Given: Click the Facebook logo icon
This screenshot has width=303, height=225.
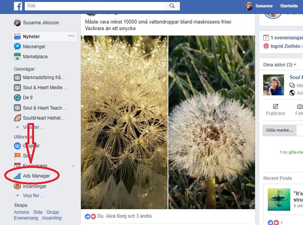Looking at the screenshot, I should coord(18,6).
